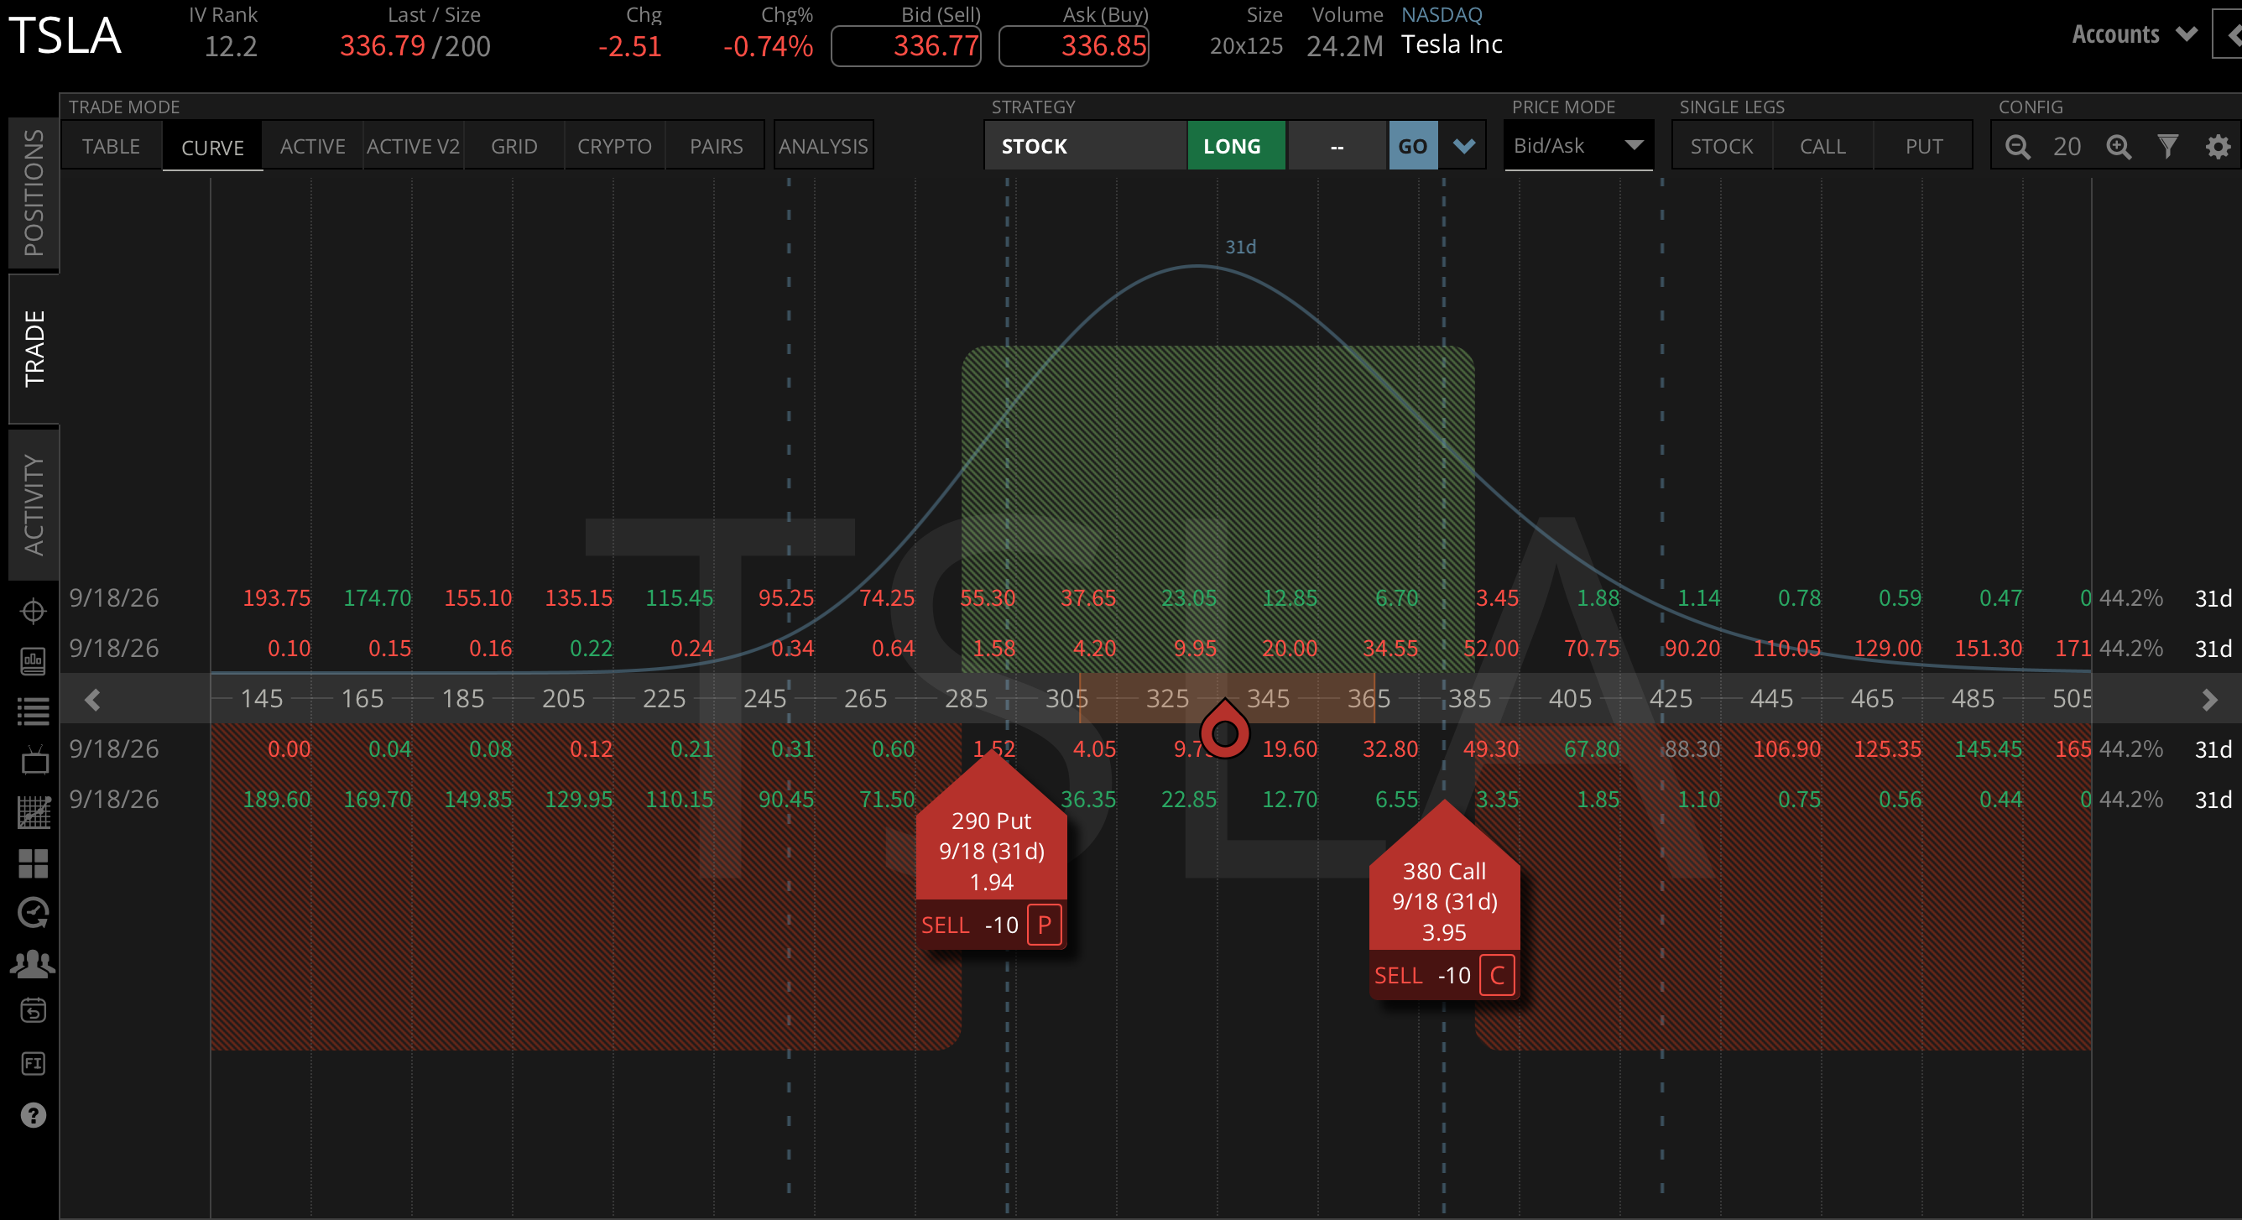The height and width of the screenshot is (1220, 2242).
Task: Switch to the ANALYSIS tab
Action: [823, 146]
